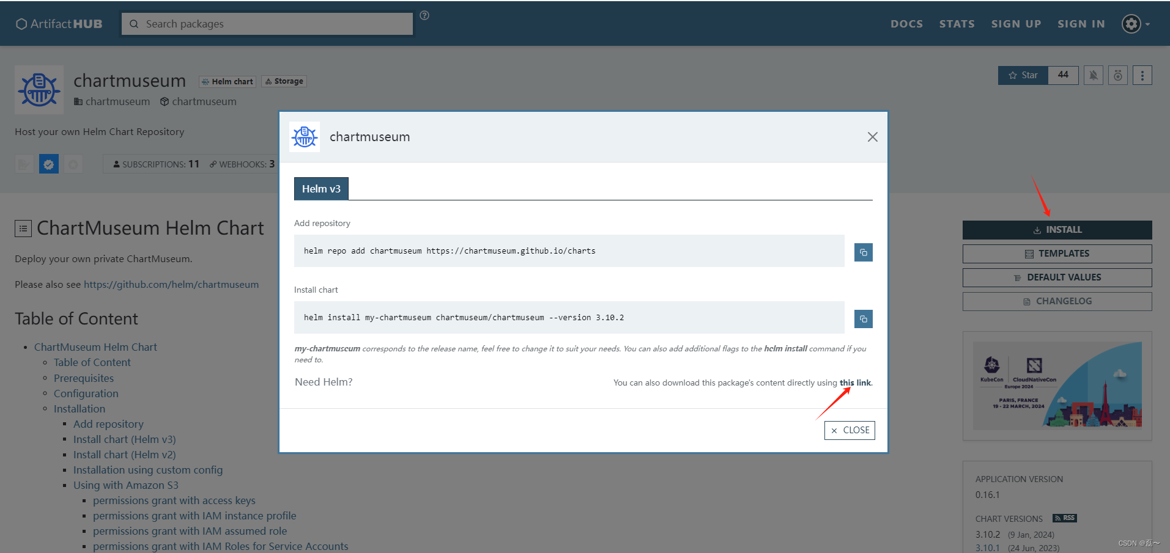Close the dialog with the X icon
Viewport: 1170px width, 553px height.
[873, 137]
